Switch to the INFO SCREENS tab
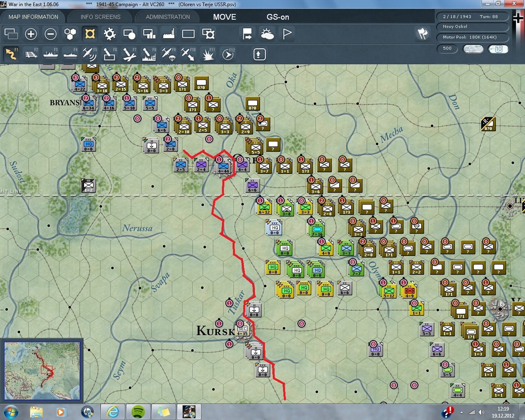Viewport: 525px width, 420px height. tap(100, 17)
